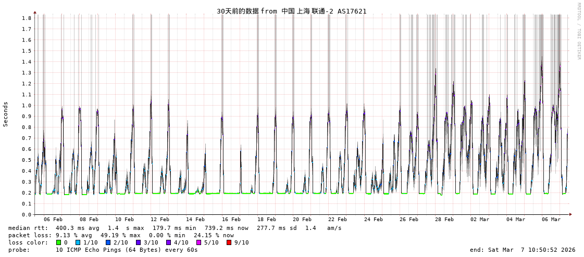The height and width of the screenshot is (257, 584).
Task: Click the 22 Feb date label
Action: pos(338,220)
